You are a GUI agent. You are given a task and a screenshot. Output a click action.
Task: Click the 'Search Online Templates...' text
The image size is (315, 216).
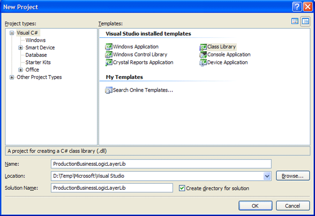point(143,90)
